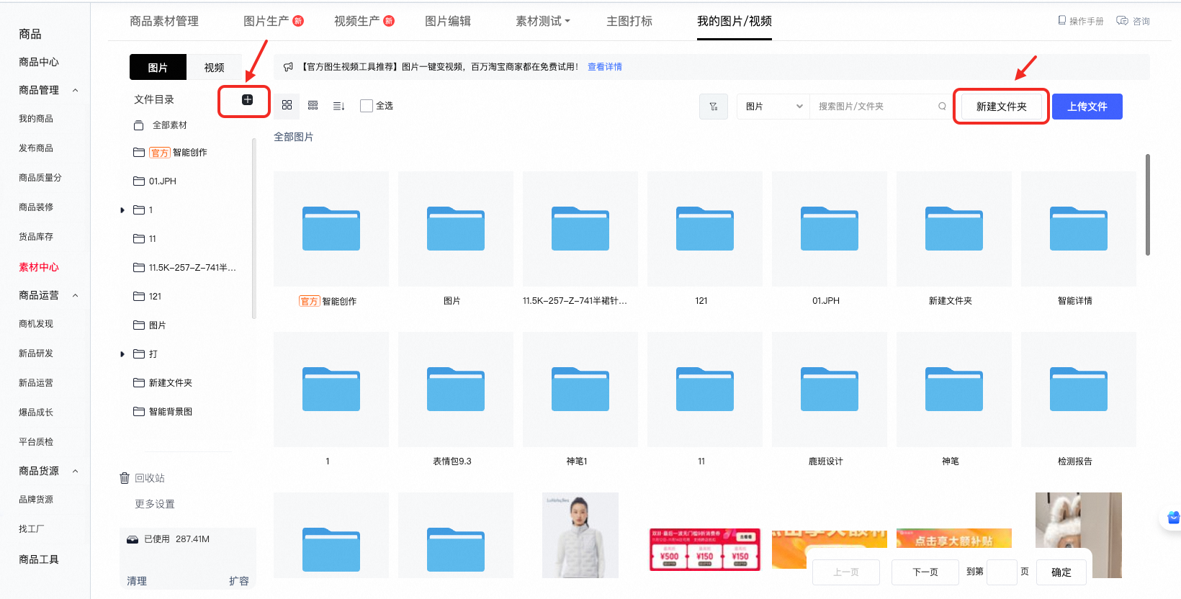Select 智能背景图 in the file tree
Image resolution: width=1181 pixels, height=599 pixels.
171,412
